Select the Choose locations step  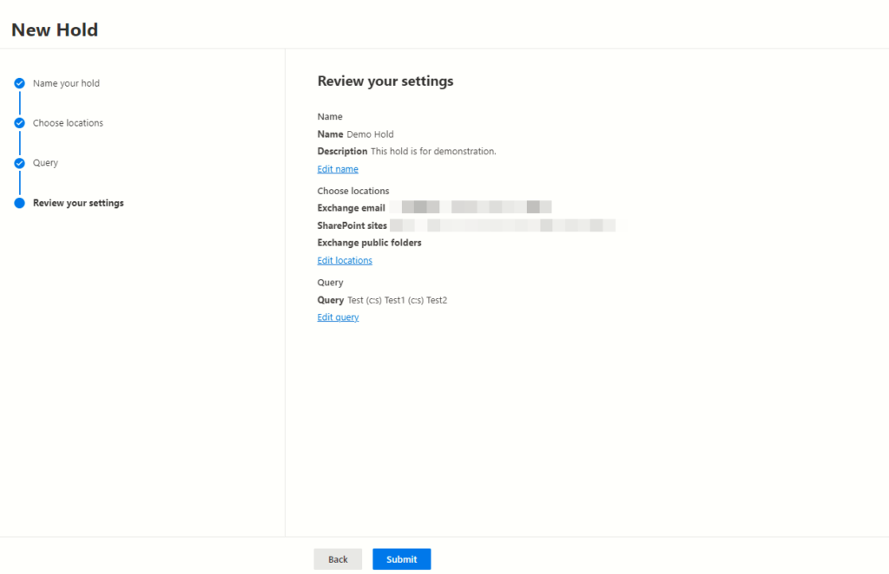tap(68, 123)
